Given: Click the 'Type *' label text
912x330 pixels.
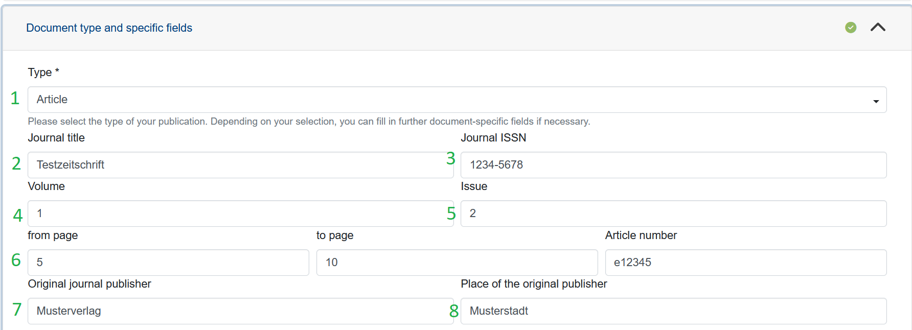Looking at the screenshot, I should pyautogui.click(x=43, y=73).
